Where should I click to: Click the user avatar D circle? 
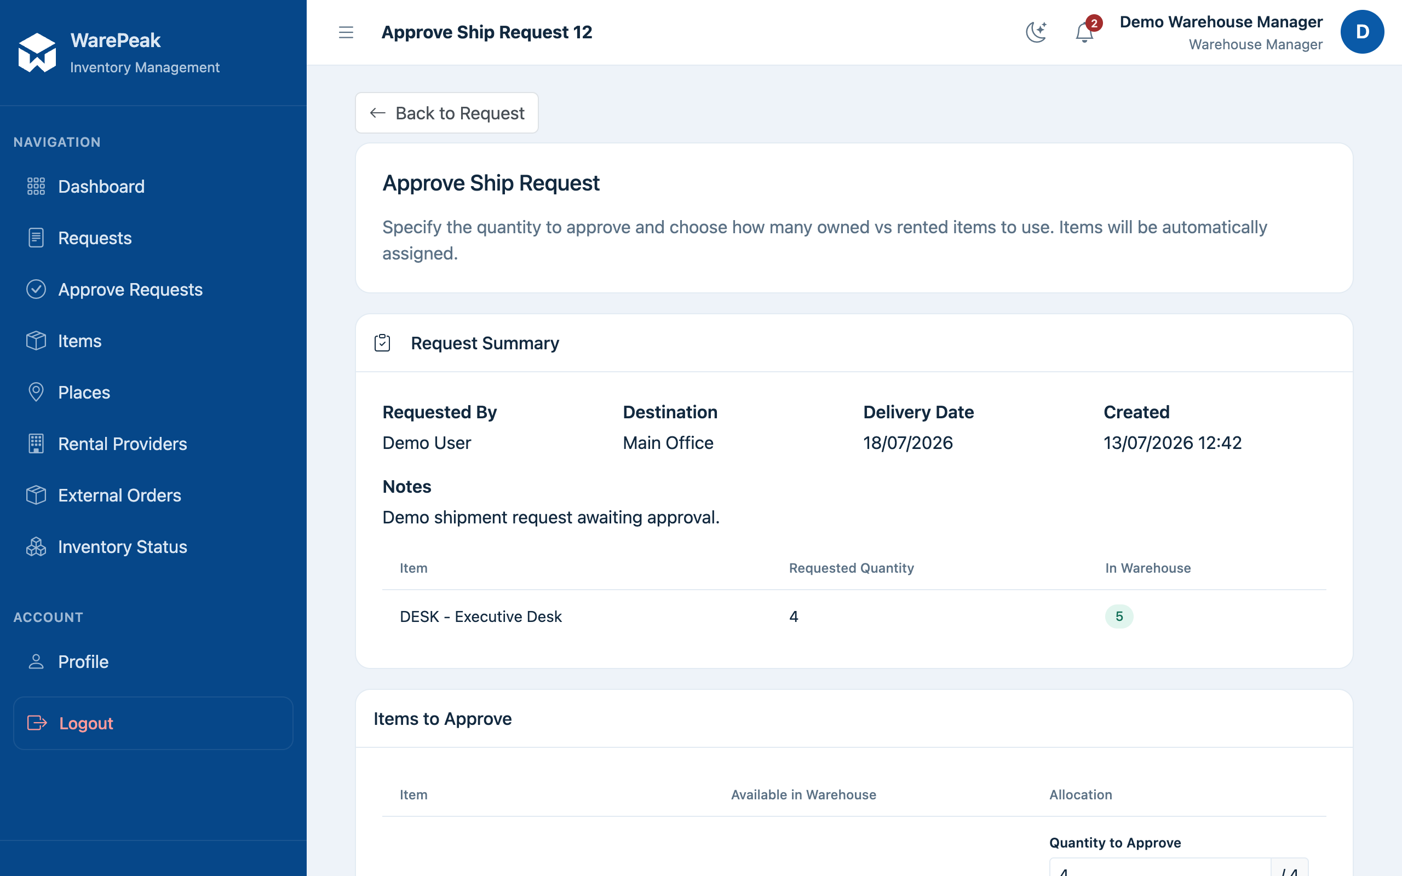pos(1362,32)
